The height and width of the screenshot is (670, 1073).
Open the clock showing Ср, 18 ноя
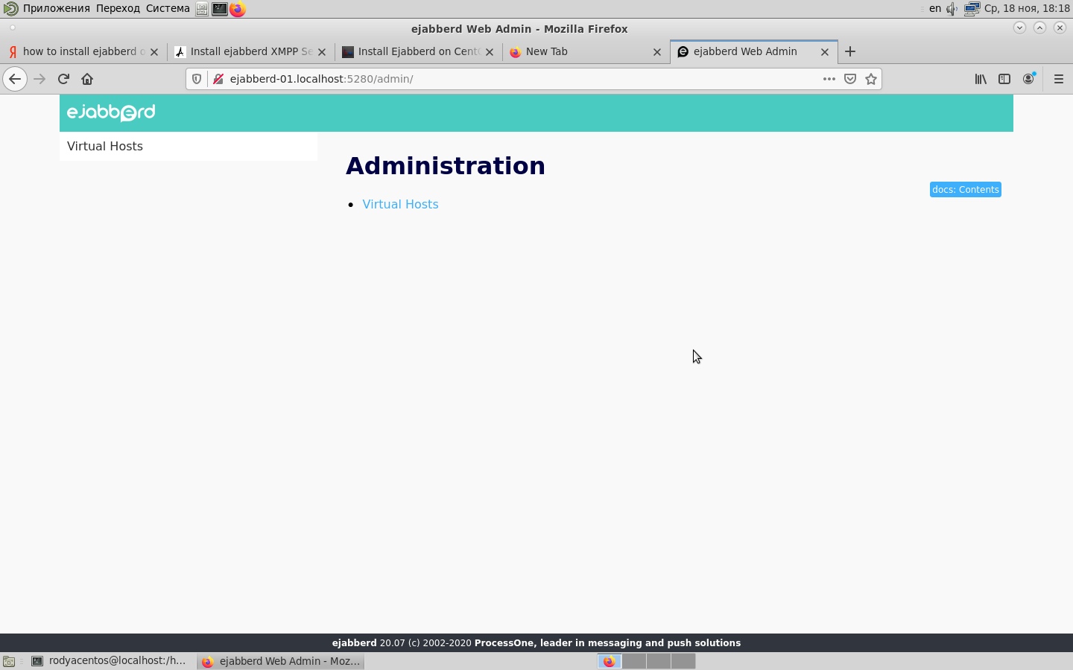tap(1027, 9)
